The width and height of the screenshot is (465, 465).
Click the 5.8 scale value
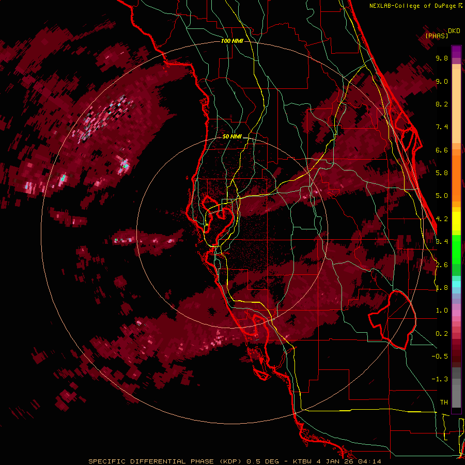coord(442,173)
